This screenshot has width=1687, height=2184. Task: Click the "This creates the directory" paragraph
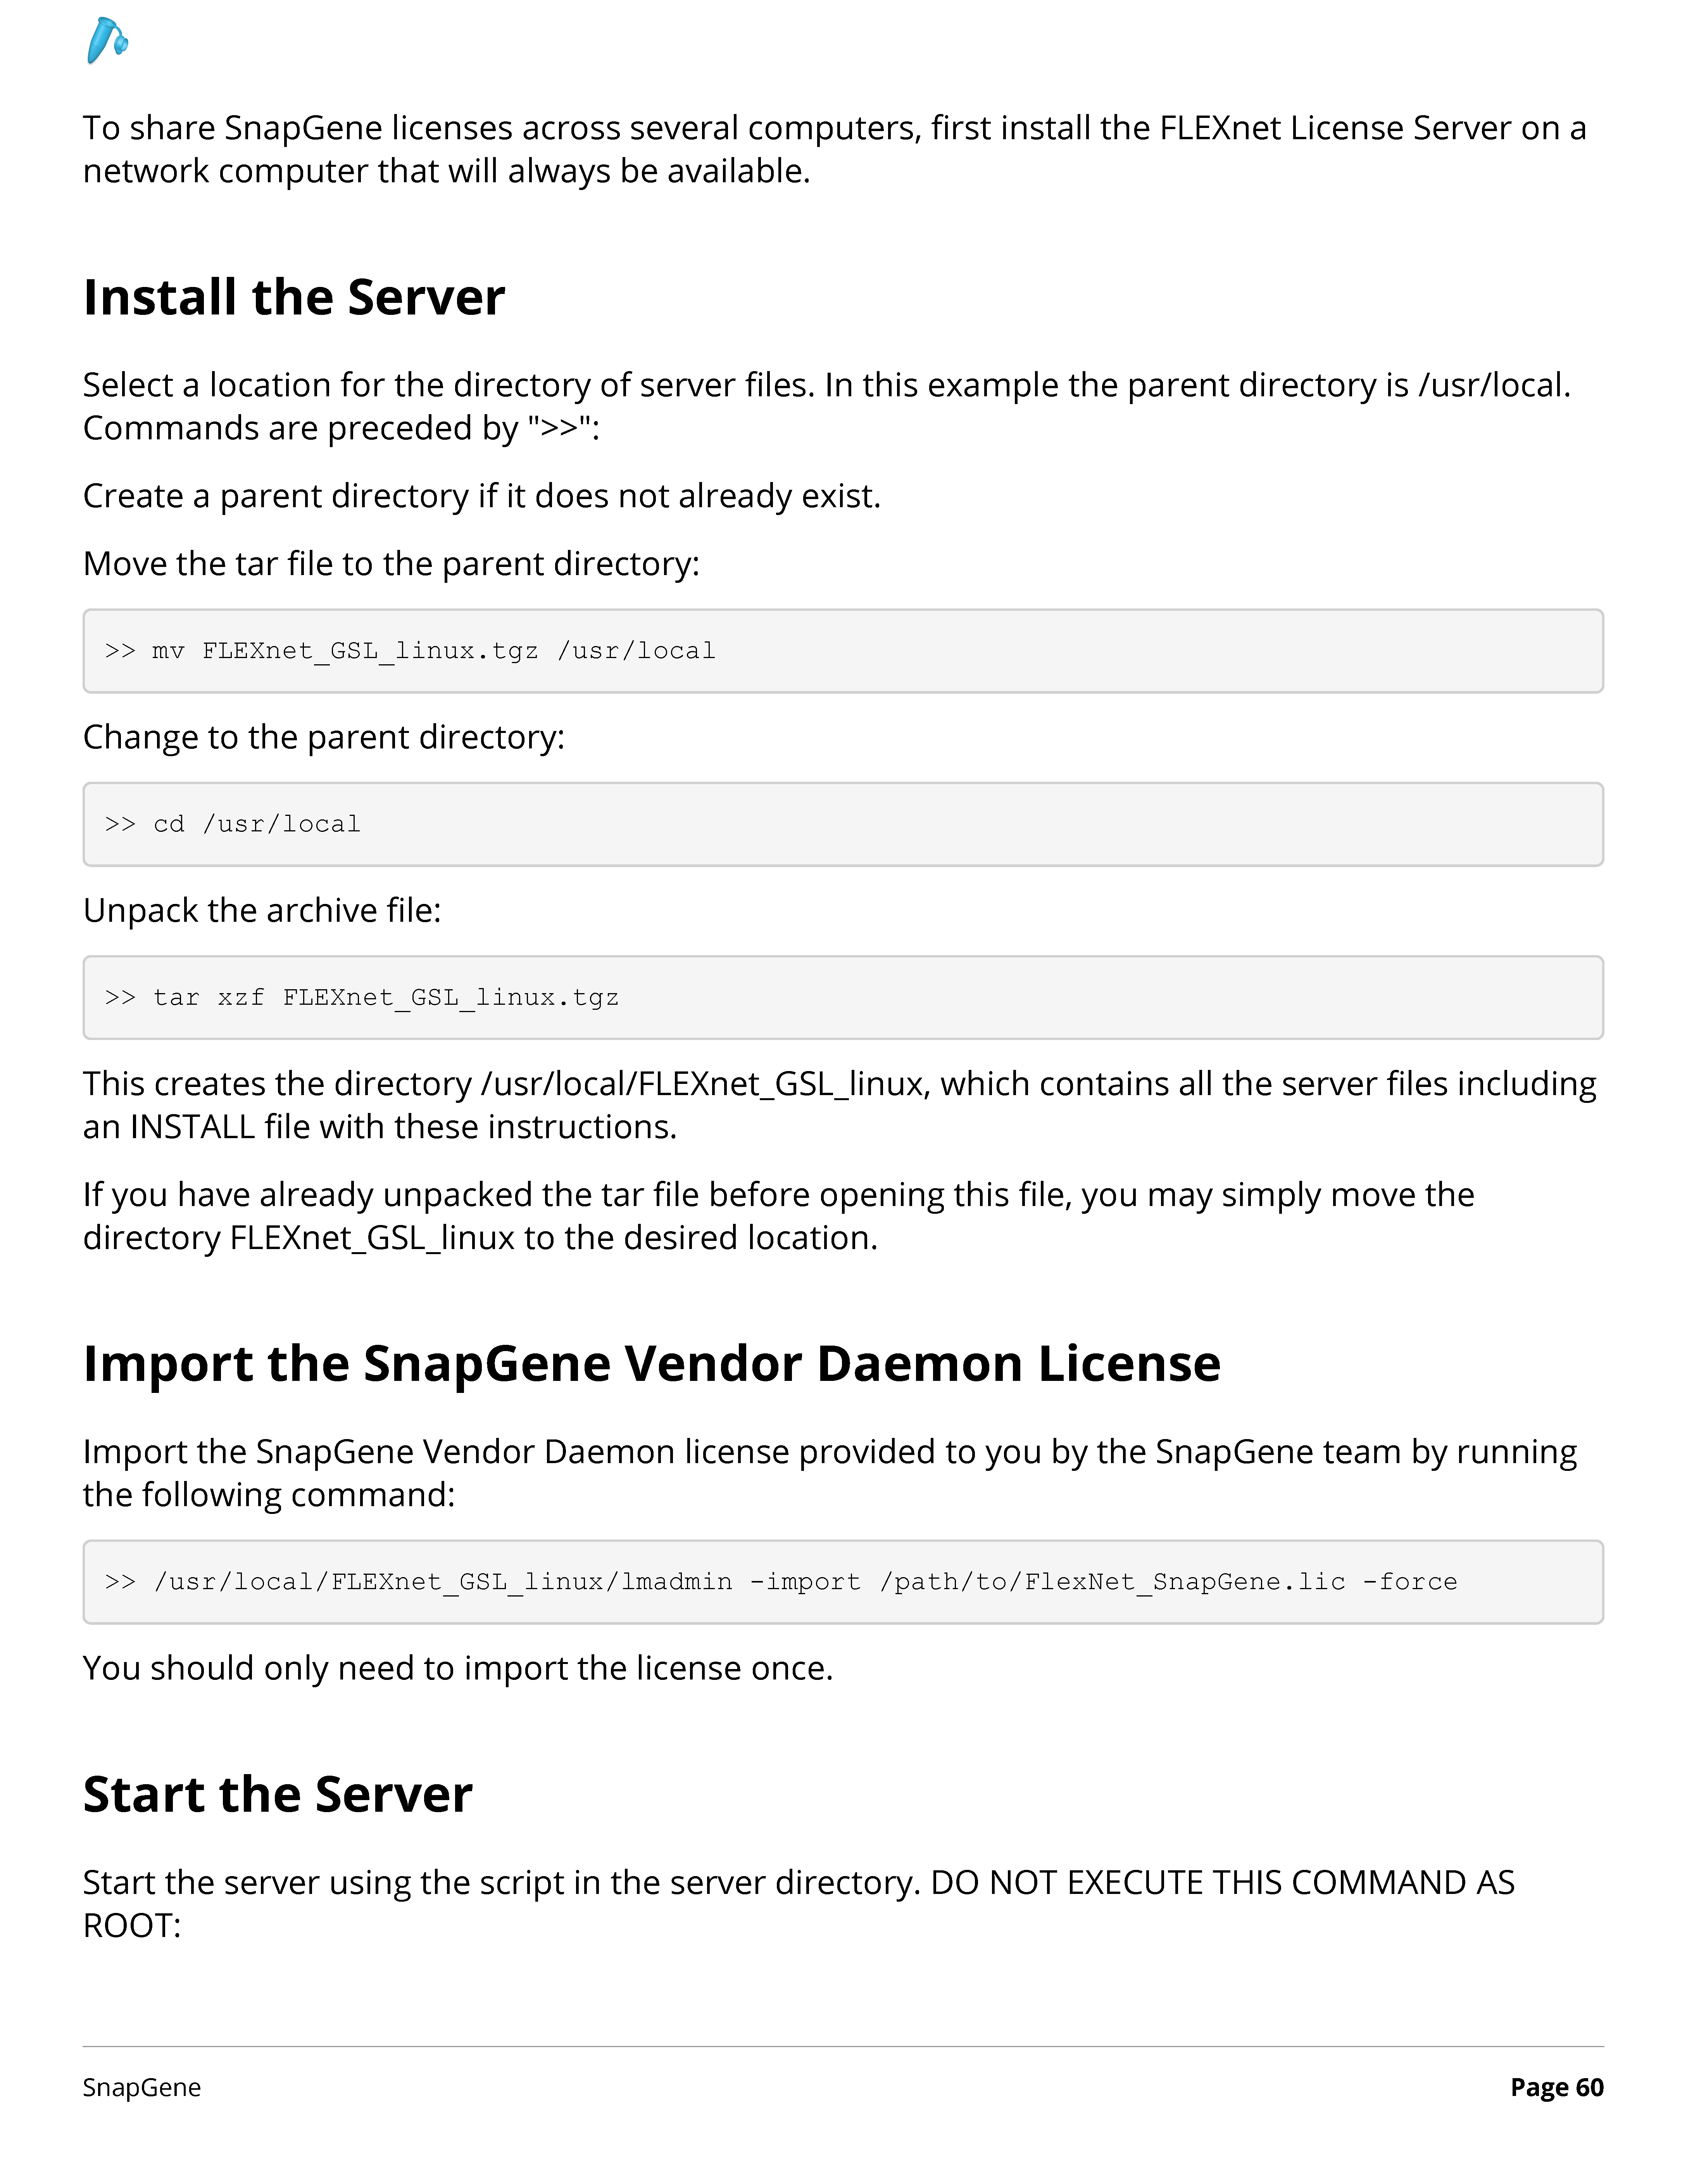click(x=840, y=1105)
